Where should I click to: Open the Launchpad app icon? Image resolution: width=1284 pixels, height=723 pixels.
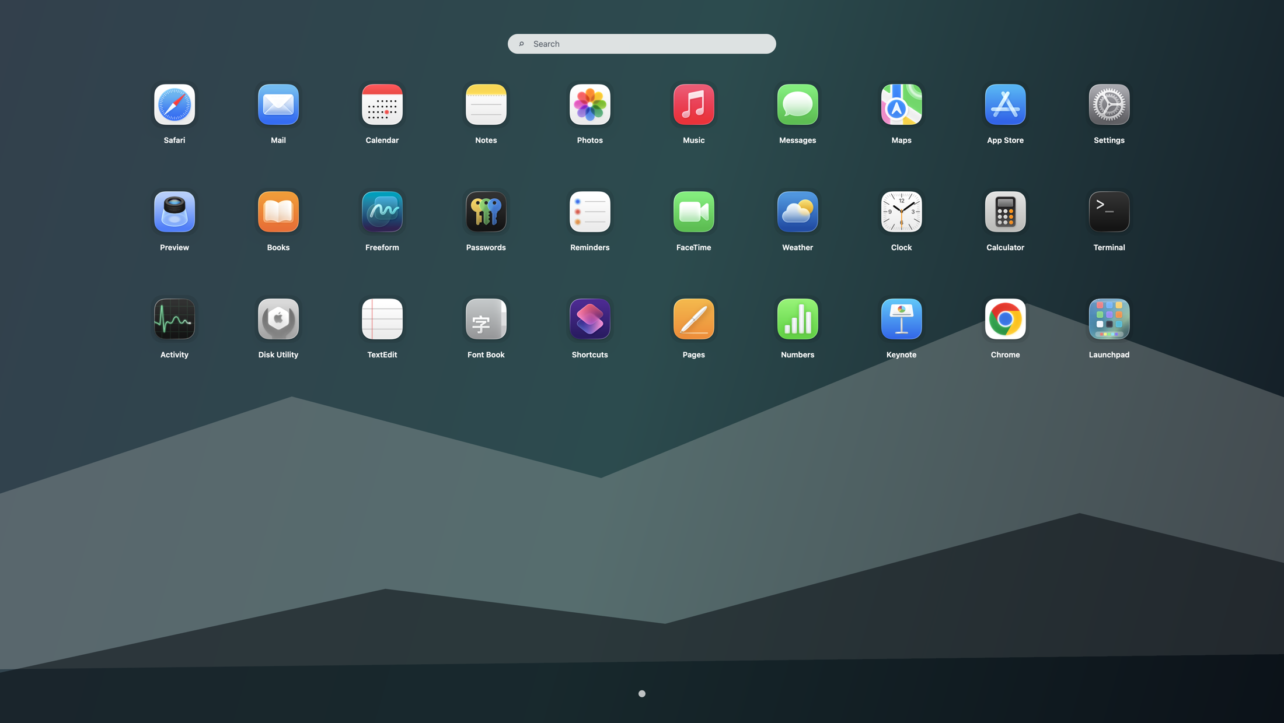(1109, 319)
